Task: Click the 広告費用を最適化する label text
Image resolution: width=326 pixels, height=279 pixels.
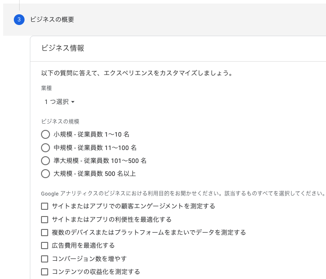Action: point(83,246)
